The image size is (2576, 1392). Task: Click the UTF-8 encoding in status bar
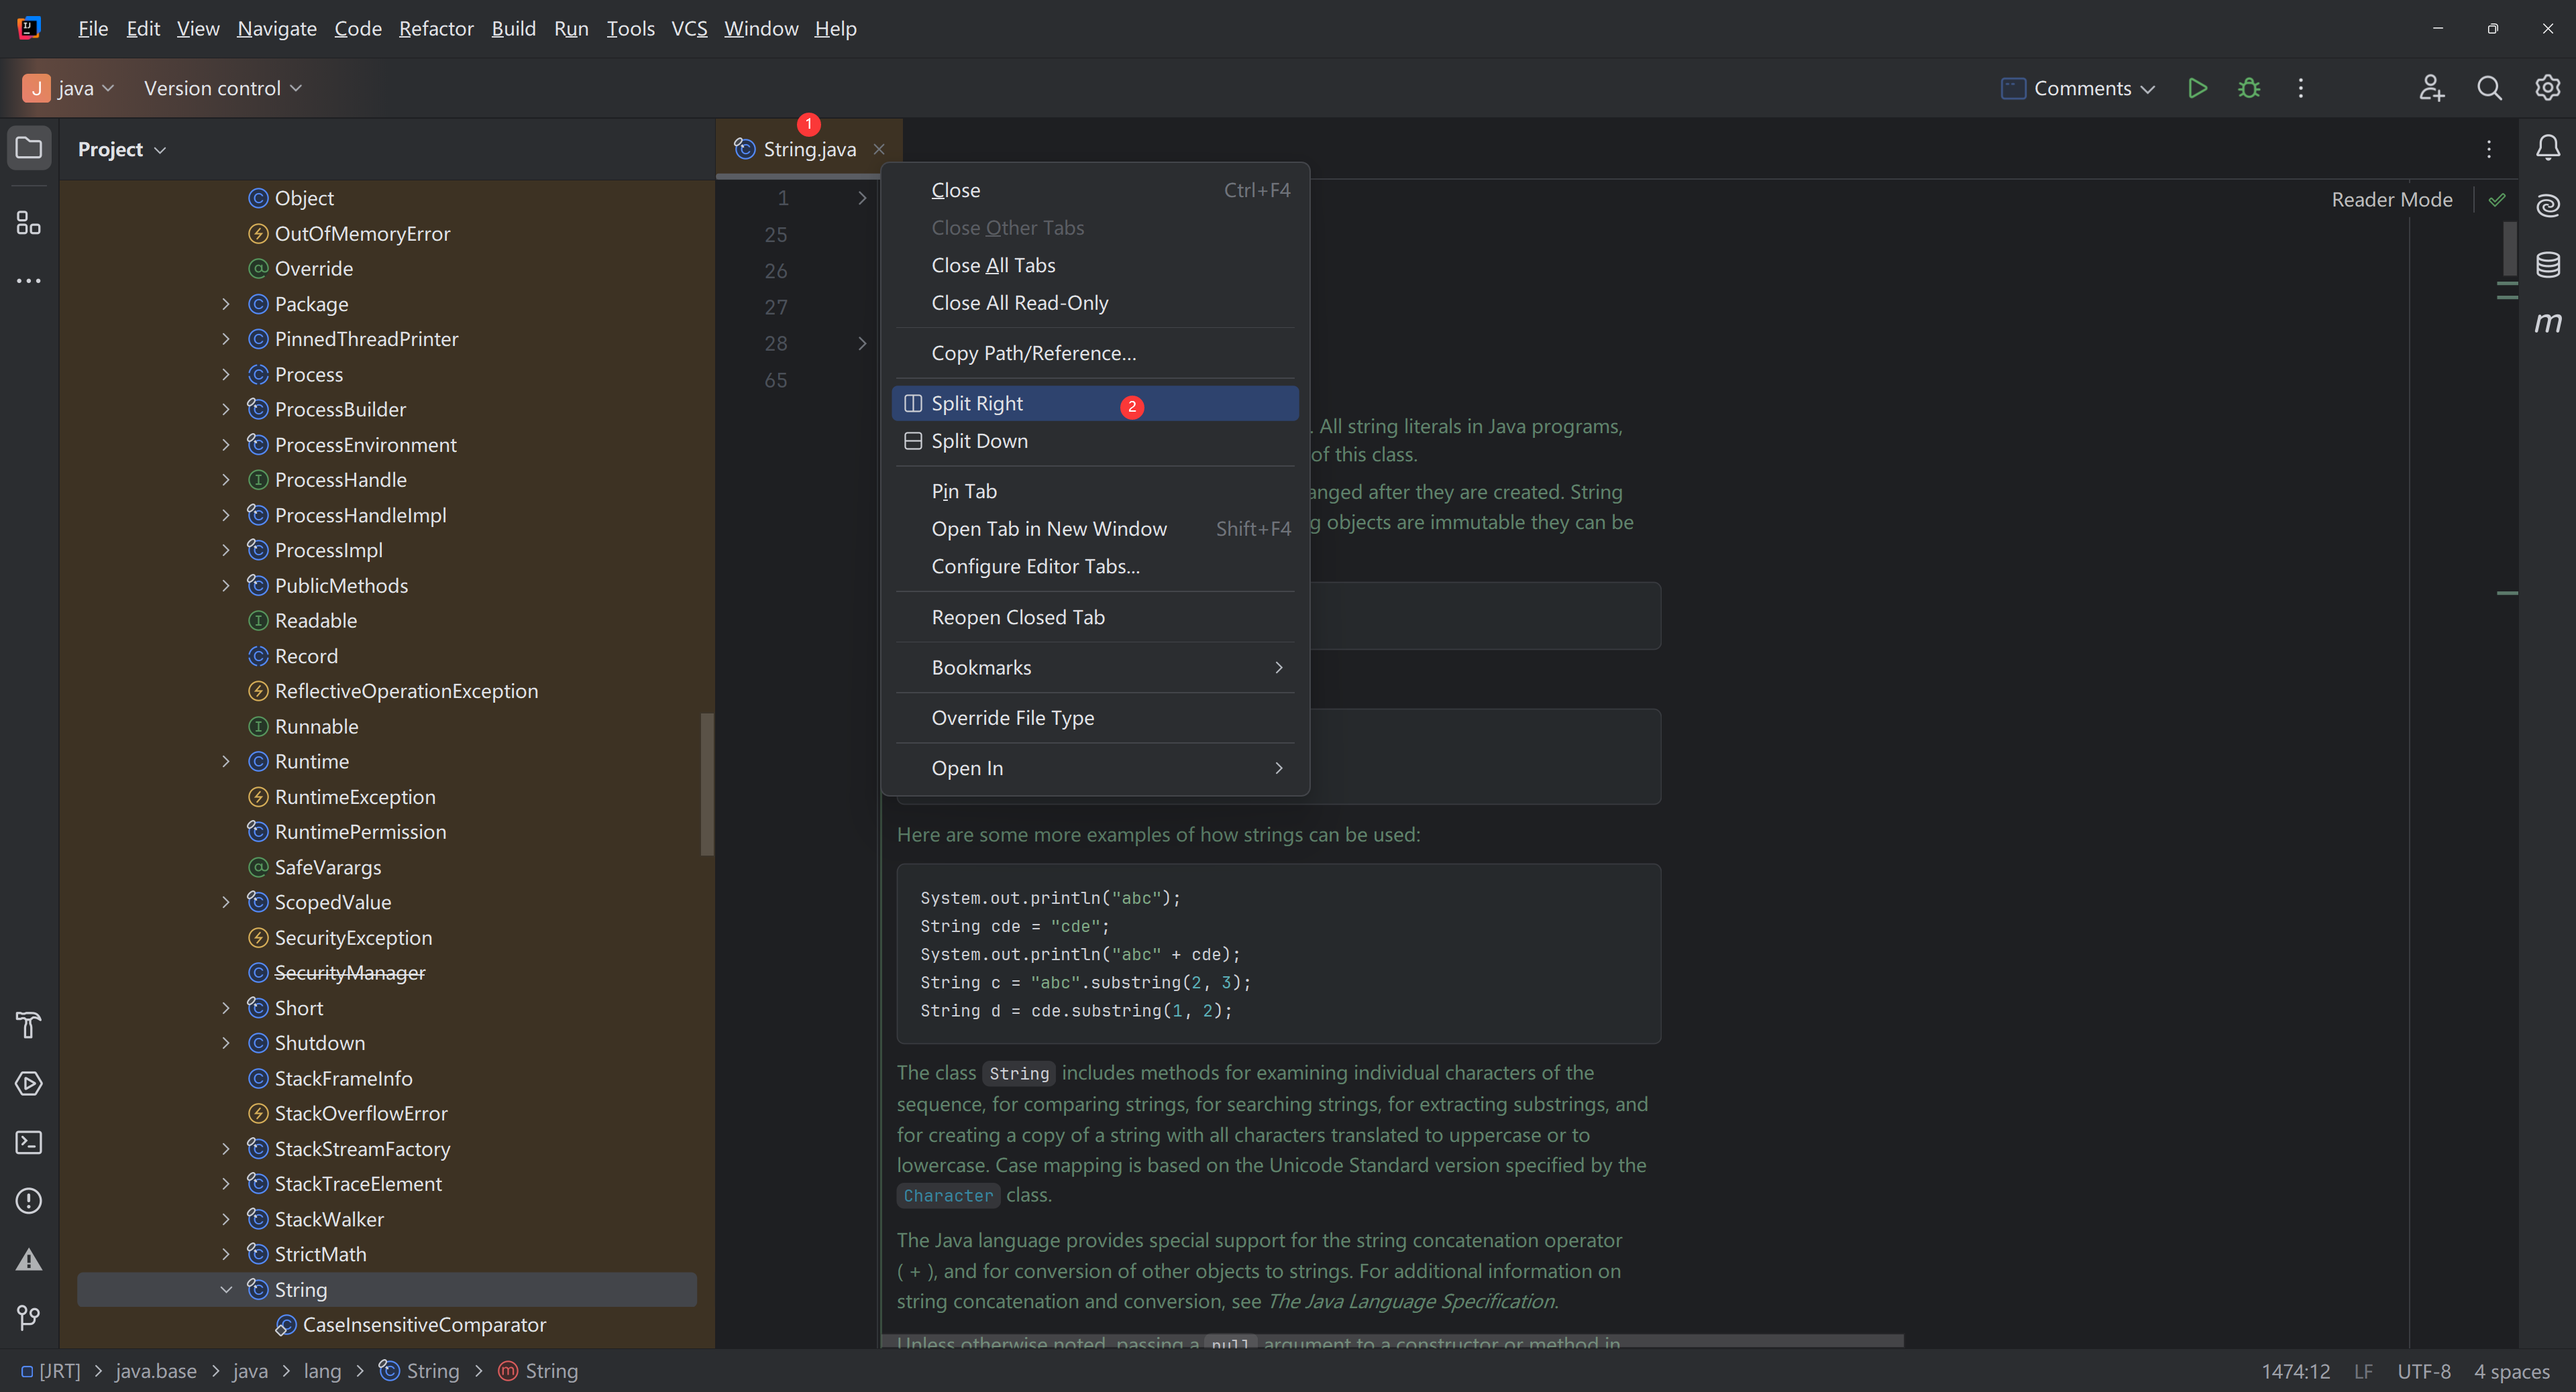click(x=2423, y=1371)
